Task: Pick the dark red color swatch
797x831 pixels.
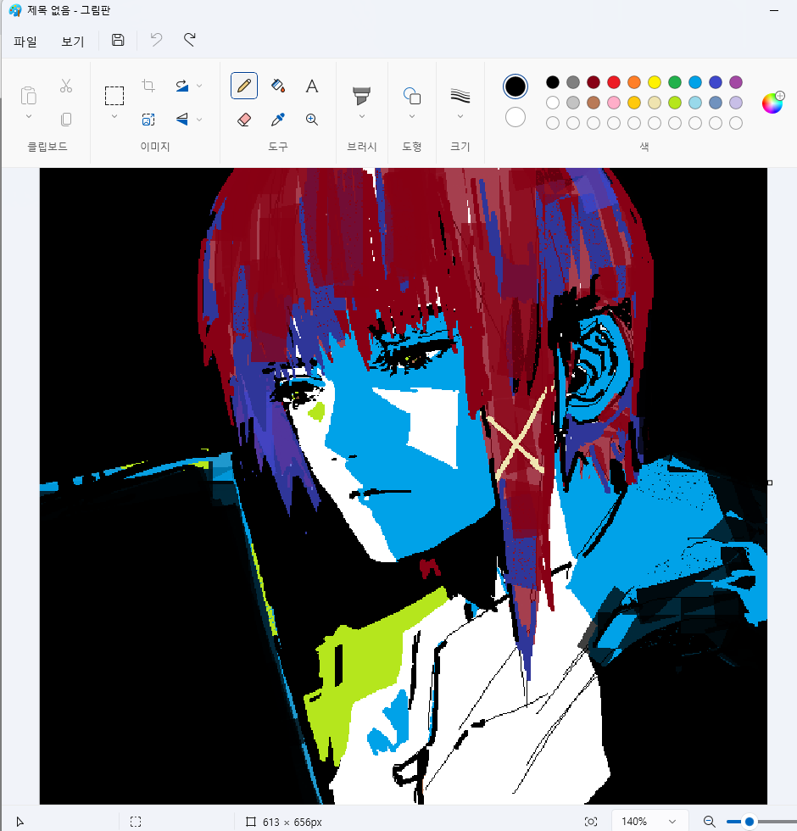Action: pyautogui.click(x=593, y=82)
